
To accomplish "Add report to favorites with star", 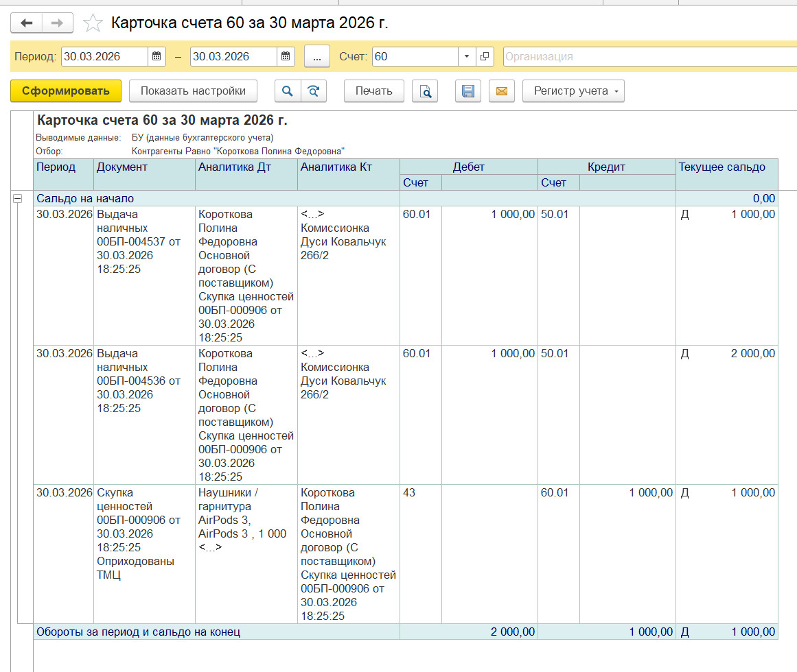I will (x=93, y=24).
